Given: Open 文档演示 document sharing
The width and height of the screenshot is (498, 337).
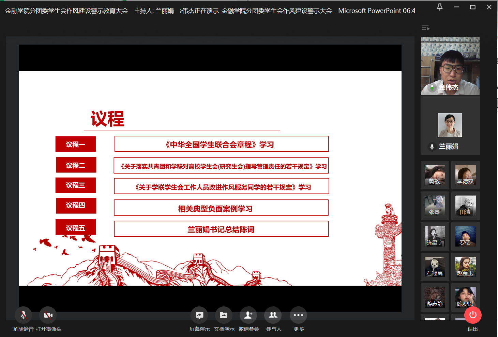Looking at the screenshot, I should [224, 315].
